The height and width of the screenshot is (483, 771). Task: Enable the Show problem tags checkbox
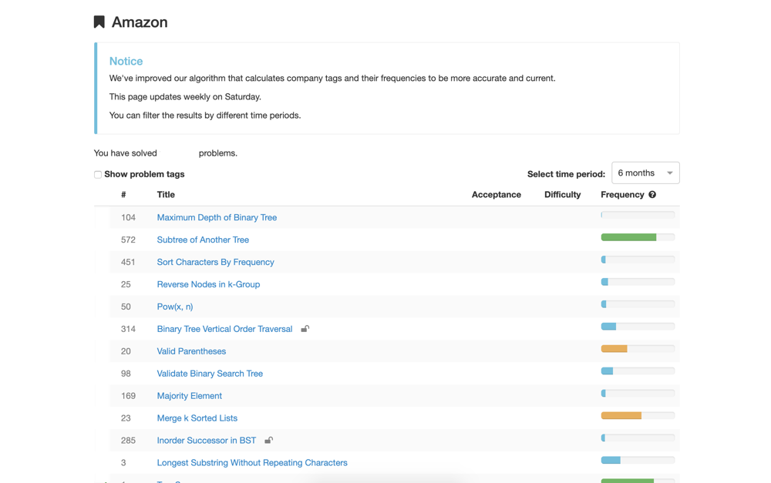[98, 174]
